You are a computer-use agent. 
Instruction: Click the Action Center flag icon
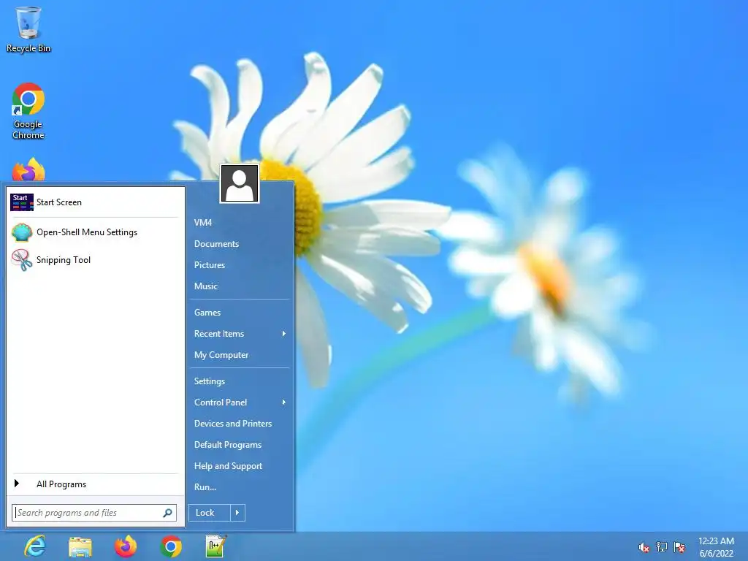point(680,547)
